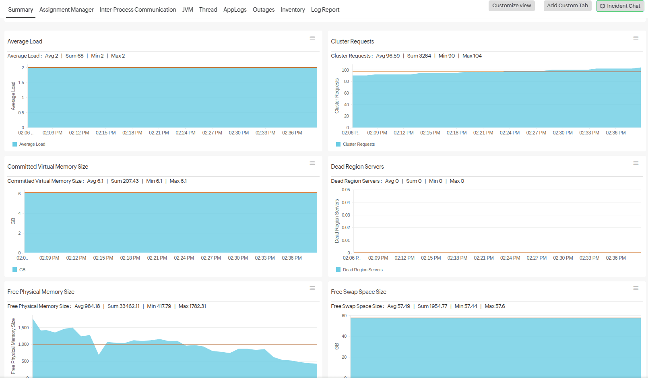Toggle the Average Load series in the legend

click(x=28, y=144)
